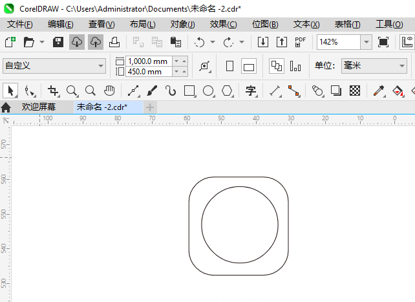Viewport: 415px width, 302px height.
Task: Open the 效果(C) menu
Action: tap(224, 25)
